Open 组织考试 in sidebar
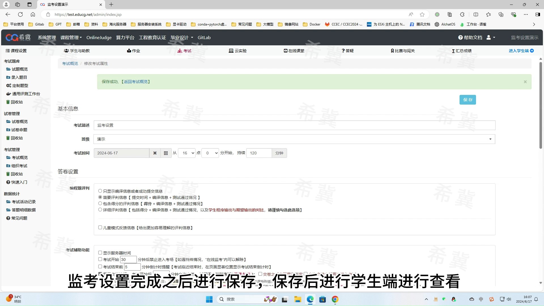 click(17, 166)
